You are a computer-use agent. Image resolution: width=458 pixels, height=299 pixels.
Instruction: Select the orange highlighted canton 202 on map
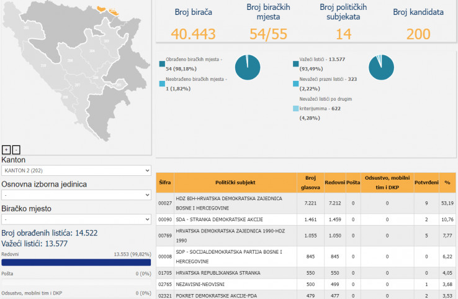(x=103, y=11)
